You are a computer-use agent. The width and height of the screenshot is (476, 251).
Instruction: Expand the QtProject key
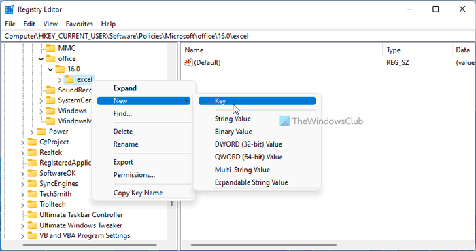click(x=22, y=142)
